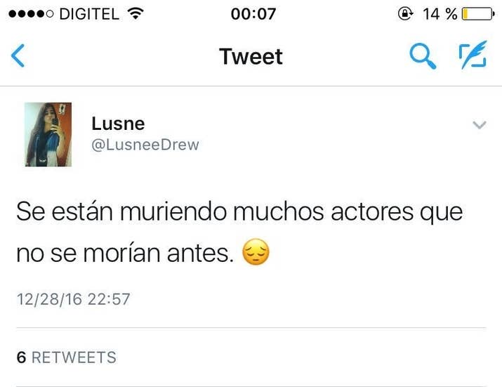
Task: Open the search magnifier icon
Action: pyautogui.click(x=423, y=56)
